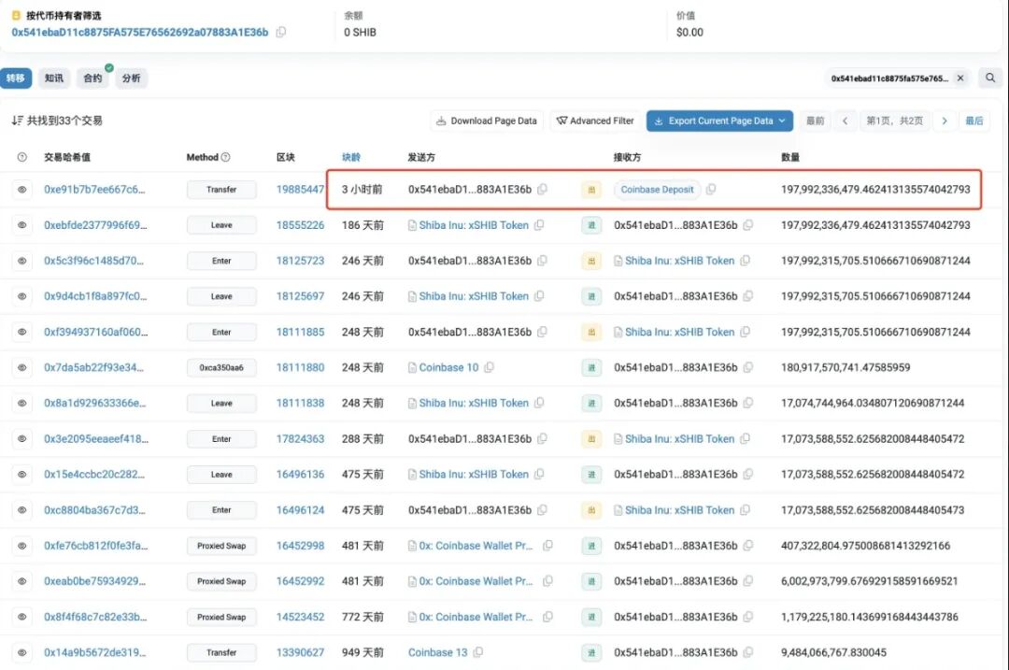Switch to the 知讯 tab
Viewport: 1009px width, 670px height.
[54, 78]
